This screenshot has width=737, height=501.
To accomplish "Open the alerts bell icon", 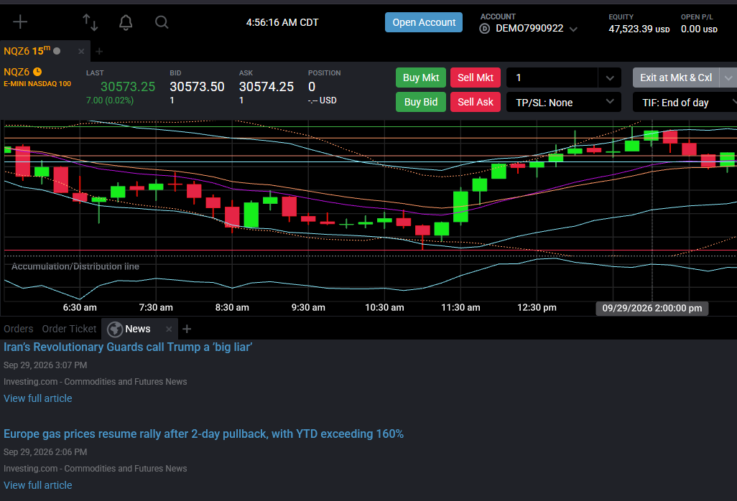I will [x=126, y=22].
